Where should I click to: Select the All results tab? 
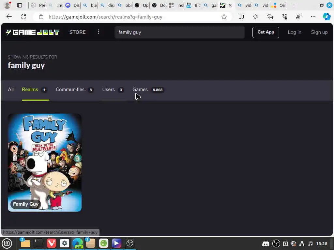[11, 90]
